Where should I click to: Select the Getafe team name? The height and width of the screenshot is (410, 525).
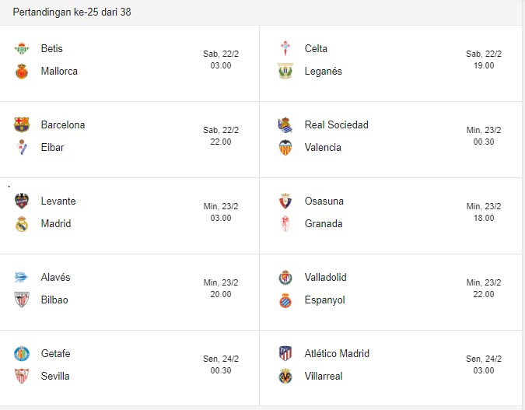[x=55, y=354]
